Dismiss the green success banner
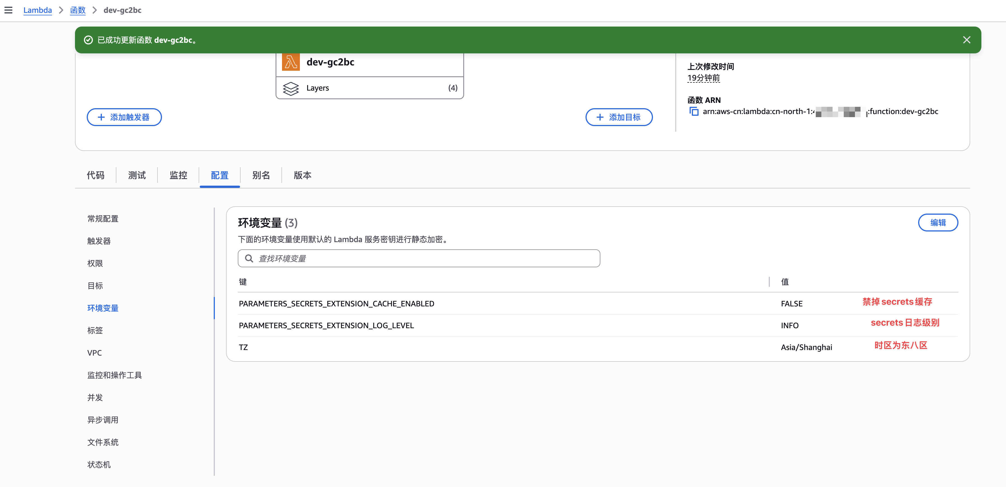Viewport: 1006px width, 487px height. tap(967, 40)
